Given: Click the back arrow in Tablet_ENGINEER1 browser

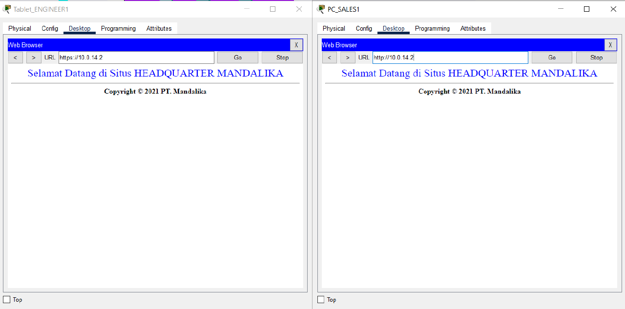Looking at the screenshot, I should (x=15, y=57).
